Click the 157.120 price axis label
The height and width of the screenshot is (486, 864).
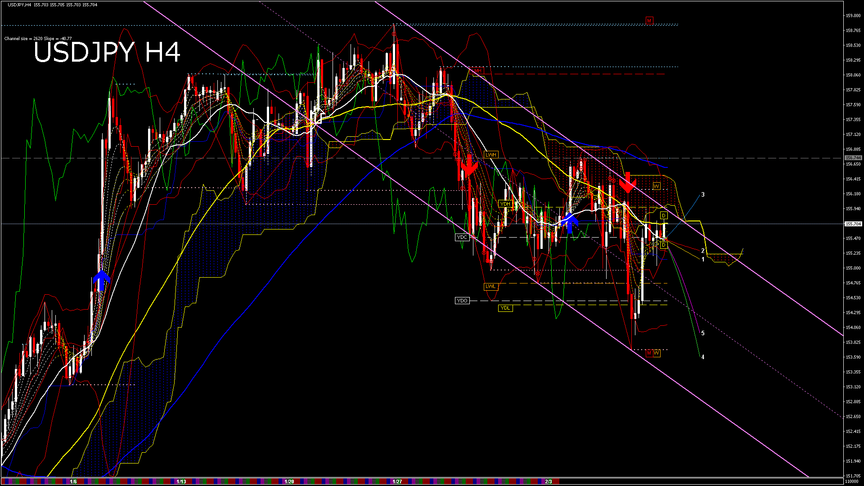[853, 135]
